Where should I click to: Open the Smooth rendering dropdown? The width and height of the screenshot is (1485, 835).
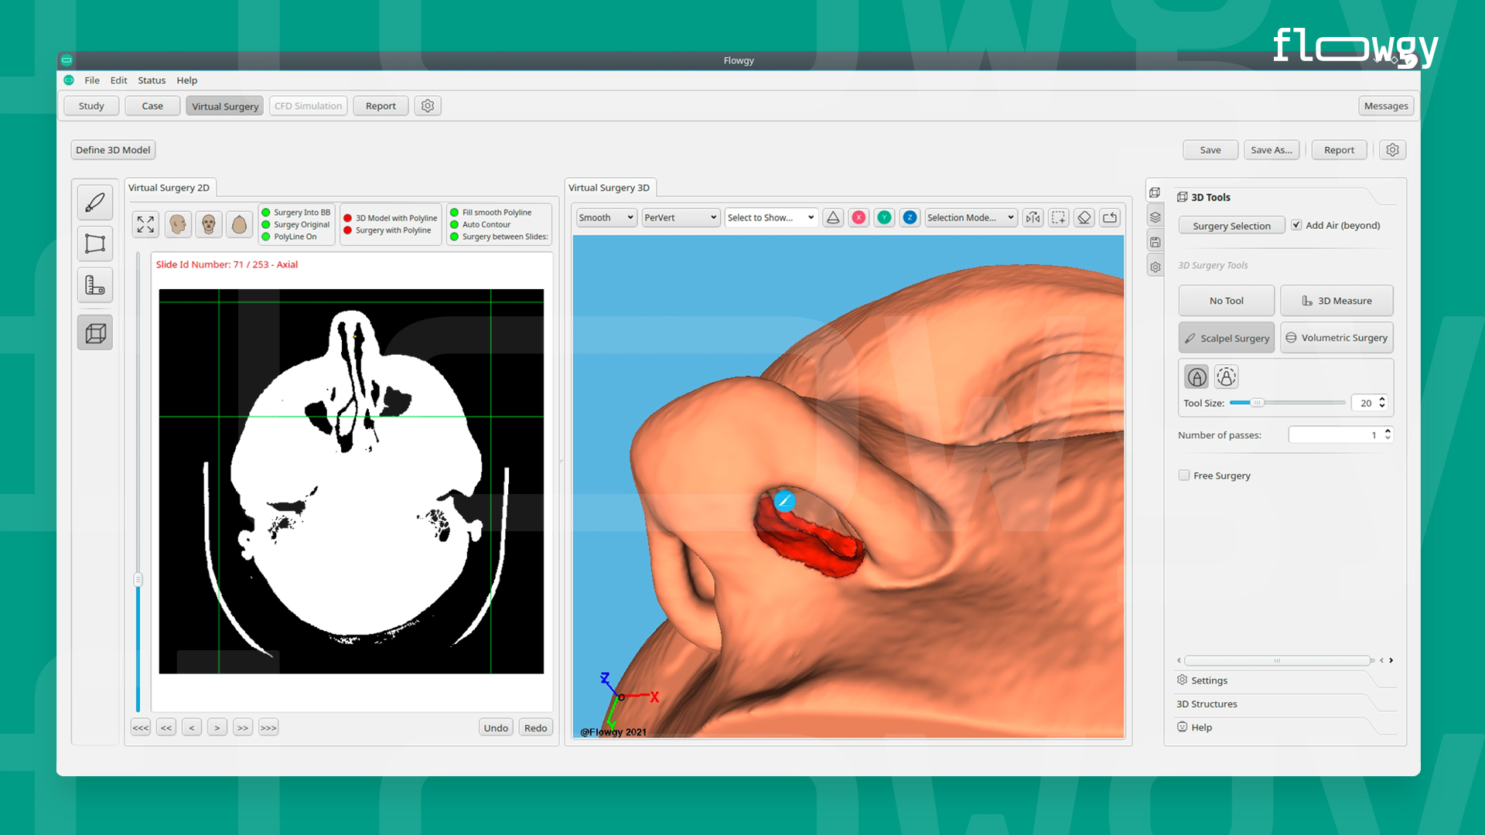pos(606,217)
